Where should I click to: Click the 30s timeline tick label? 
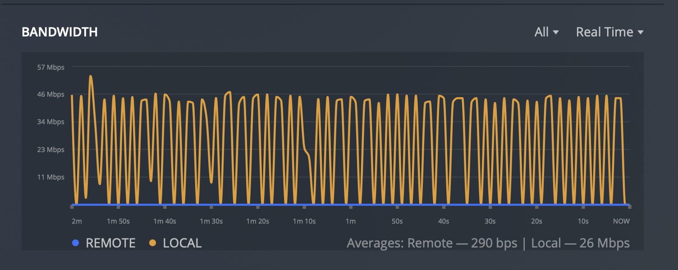[x=490, y=221]
